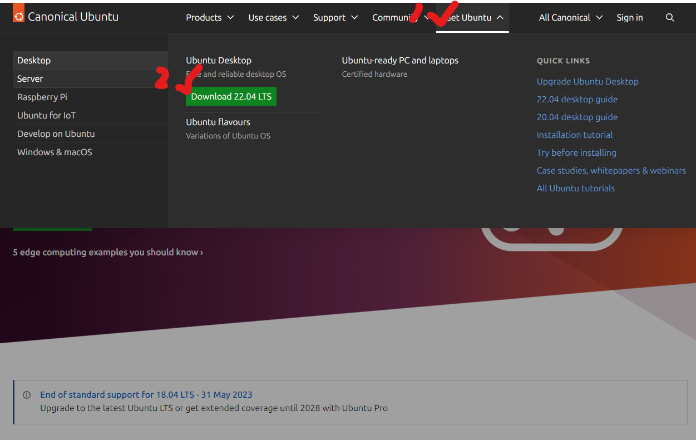Click Upgrade Ubuntu Desktop quick link
The width and height of the screenshot is (696, 440).
(x=588, y=81)
